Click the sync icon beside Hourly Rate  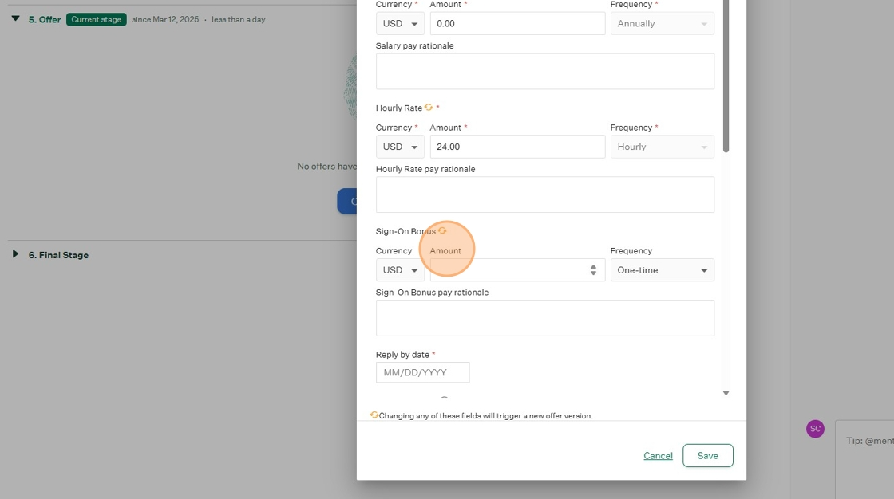[x=429, y=107]
